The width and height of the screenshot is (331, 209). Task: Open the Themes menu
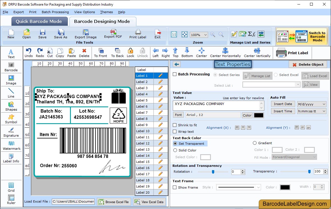coord(106,12)
